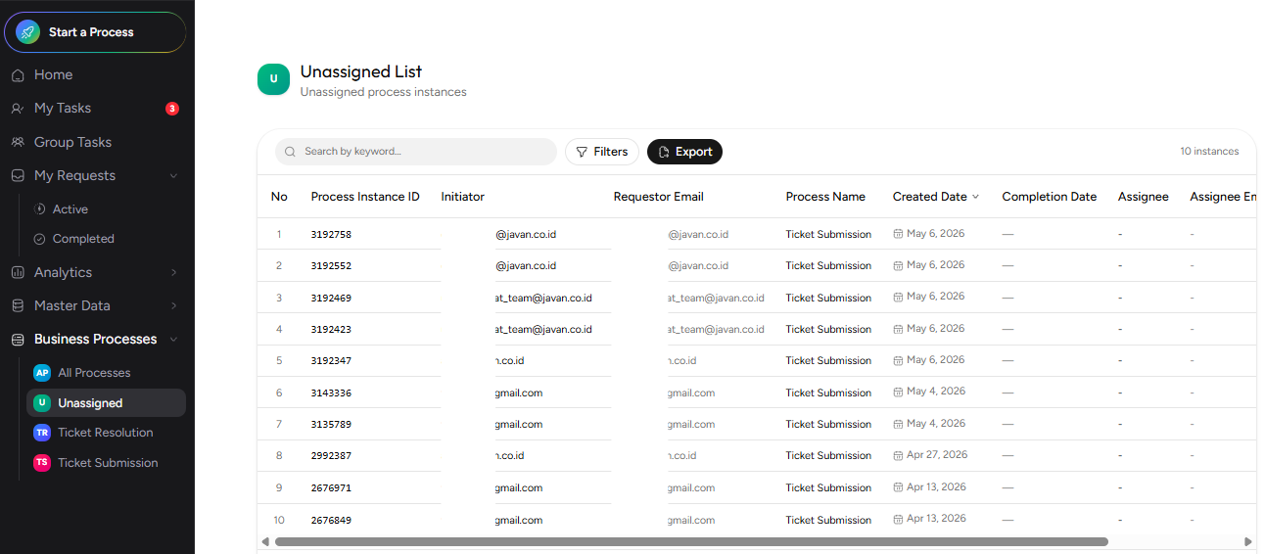Click the magnifier icon in search box
1265x554 pixels.
[x=291, y=152]
